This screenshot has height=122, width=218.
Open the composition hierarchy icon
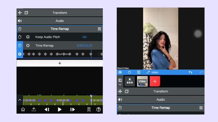coord(129,81)
